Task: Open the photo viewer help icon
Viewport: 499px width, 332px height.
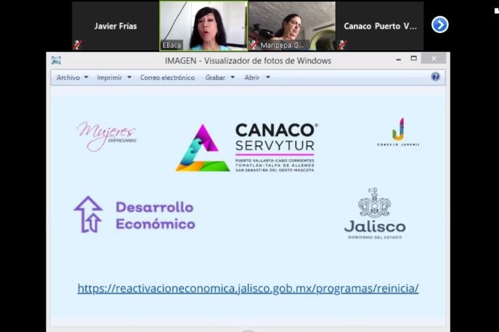Action: tap(435, 77)
